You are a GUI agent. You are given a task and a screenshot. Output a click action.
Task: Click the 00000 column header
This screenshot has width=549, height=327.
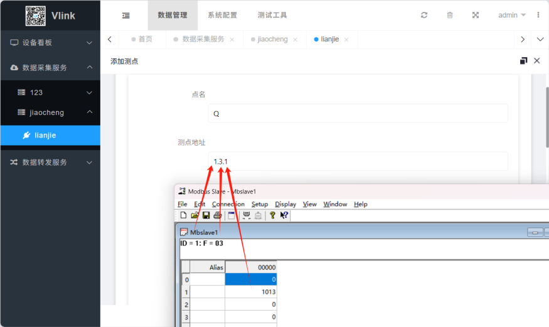click(x=251, y=267)
